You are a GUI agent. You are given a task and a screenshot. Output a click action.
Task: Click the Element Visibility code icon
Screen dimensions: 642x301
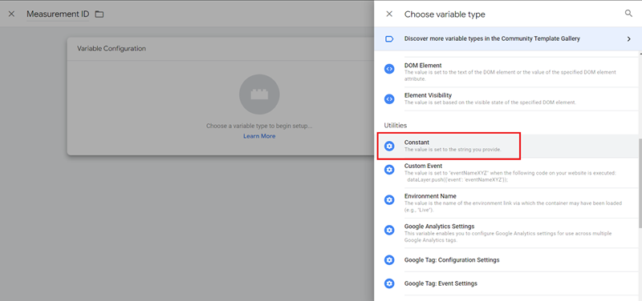click(389, 98)
